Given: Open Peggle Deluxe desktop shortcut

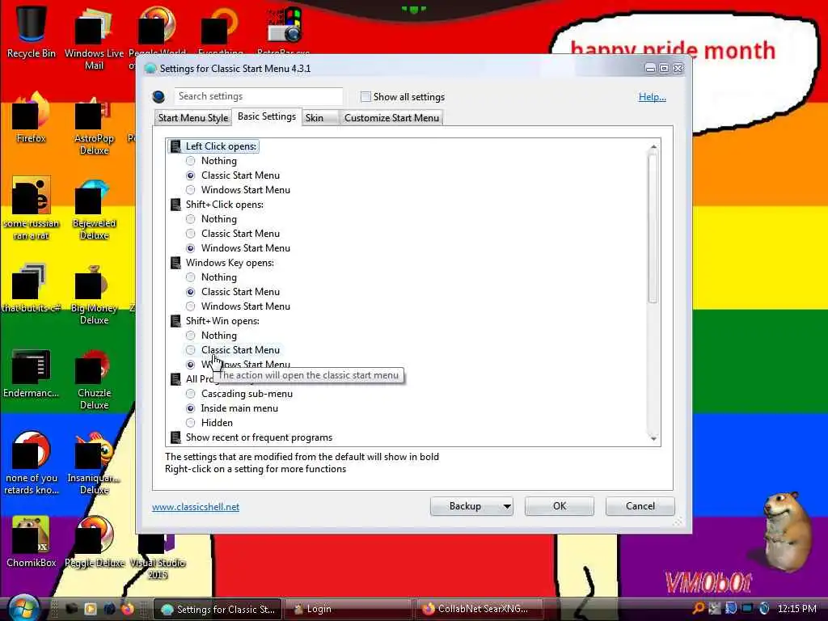Looking at the screenshot, I should (x=94, y=542).
